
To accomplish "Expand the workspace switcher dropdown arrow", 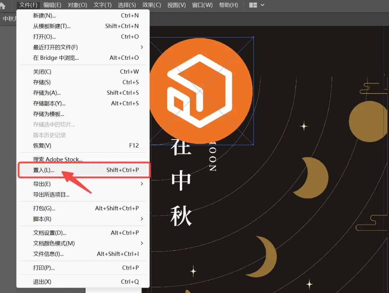I will (x=262, y=5).
